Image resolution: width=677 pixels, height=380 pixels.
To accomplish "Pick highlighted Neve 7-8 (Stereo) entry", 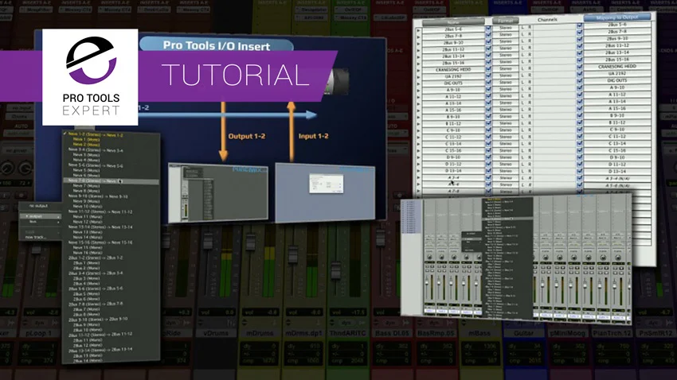I will click(x=112, y=181).
